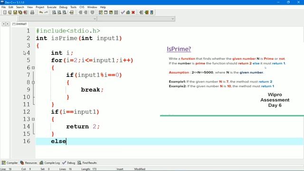Click the left tab scroll arrow
Screen dimensions: 304x171
coord(3,24)
